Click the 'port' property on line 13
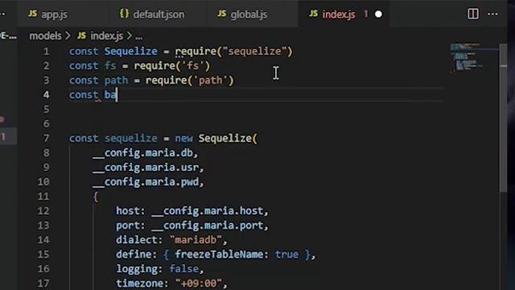This screenshot has width=515, height=290. click(x=128, y=226)
